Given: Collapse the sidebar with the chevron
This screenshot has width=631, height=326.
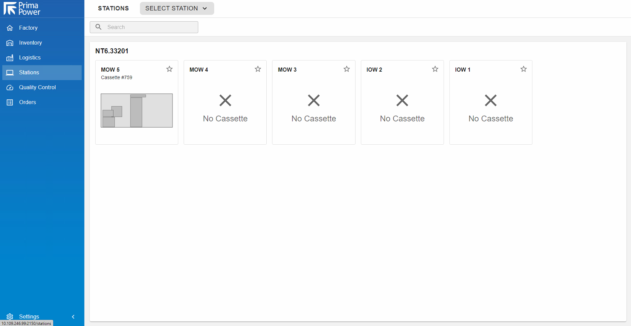Looking at the screenshot, I should [x=73, y=316].
